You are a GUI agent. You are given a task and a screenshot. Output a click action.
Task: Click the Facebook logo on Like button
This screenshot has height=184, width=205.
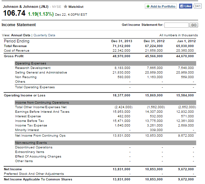182,6
